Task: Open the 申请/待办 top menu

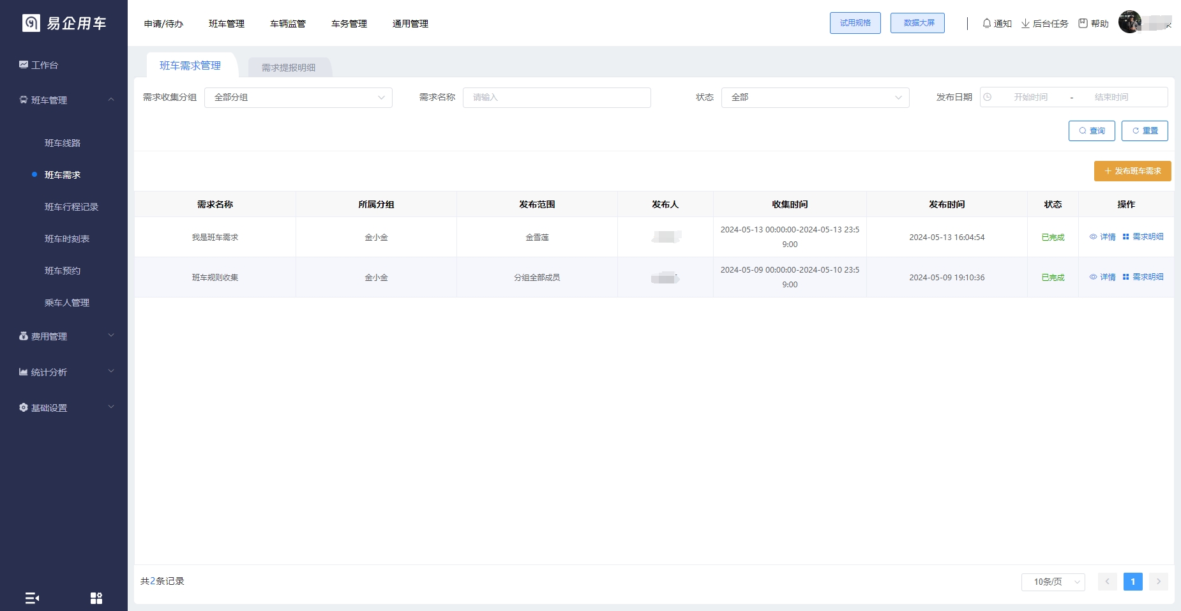Action: click(x=163, y=24)
